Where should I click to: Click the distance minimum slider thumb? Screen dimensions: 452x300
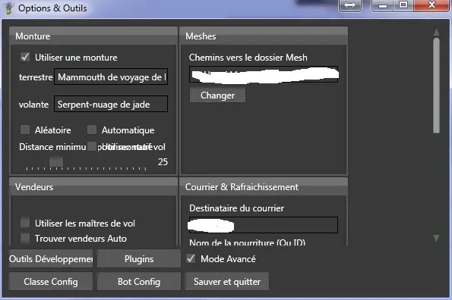click(56, 161)
